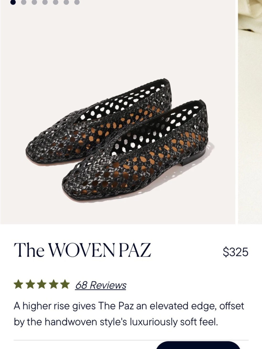
Task: Select the first carousel dot indicator
Action: coord(12,3)
